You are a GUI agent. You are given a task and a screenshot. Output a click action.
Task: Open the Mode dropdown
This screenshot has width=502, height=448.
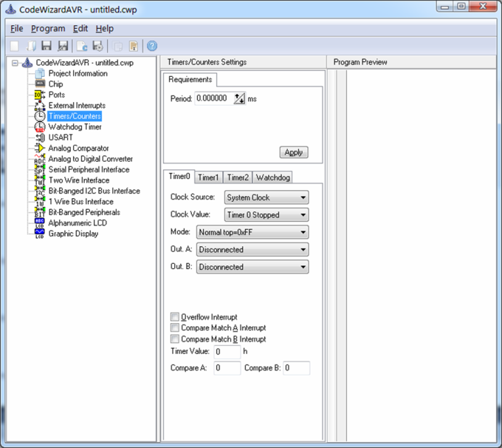click(252, 232)
